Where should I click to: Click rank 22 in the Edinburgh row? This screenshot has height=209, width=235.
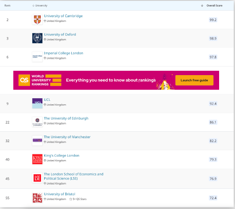pyautogui.click(x=7, y=122)
